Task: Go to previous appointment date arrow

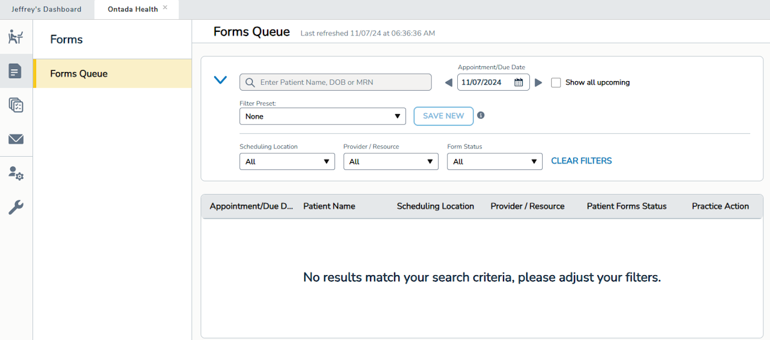Action: (448, 83)
